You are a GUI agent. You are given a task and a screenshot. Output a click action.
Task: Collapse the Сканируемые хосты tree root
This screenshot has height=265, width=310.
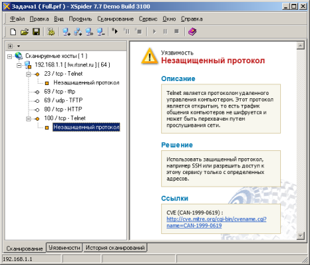[x=9, y=56]
